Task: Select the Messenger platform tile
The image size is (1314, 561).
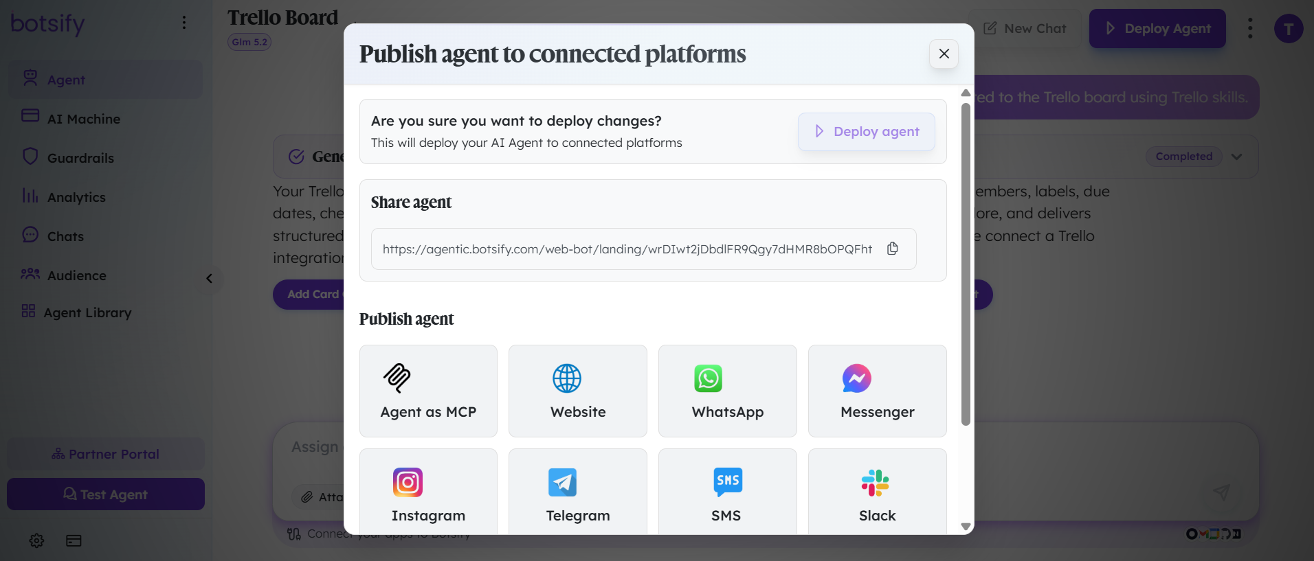Action: [878, 391]
